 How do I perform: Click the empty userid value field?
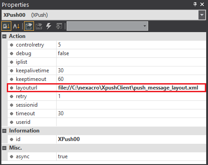[x=131, y=122]
